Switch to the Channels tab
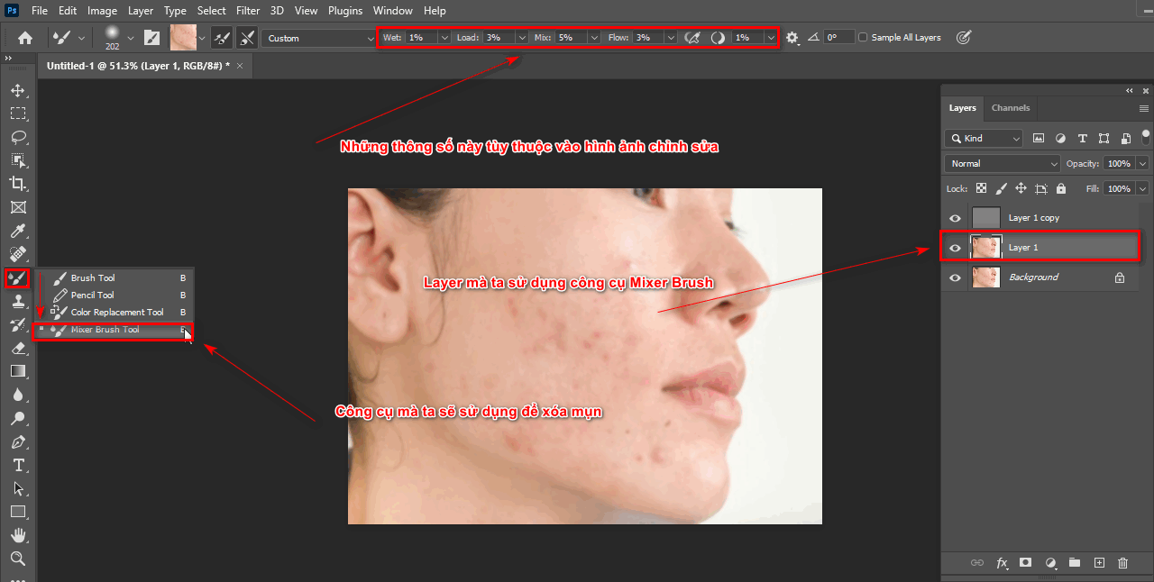The width and height of the screenshot is (1154, 582). pos(1010,107)
